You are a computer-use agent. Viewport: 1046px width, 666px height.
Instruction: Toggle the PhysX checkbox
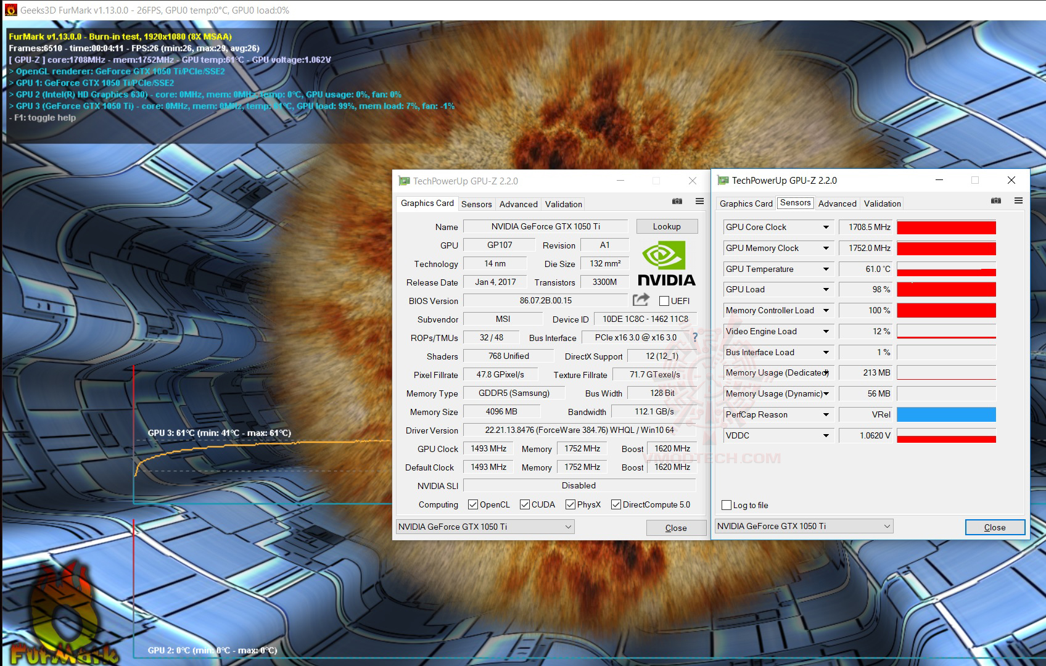(570, 504)
